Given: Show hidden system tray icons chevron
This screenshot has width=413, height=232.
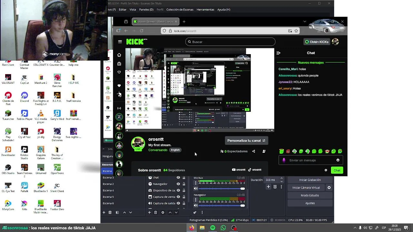Looking at the screenshot, I should 355,228.
